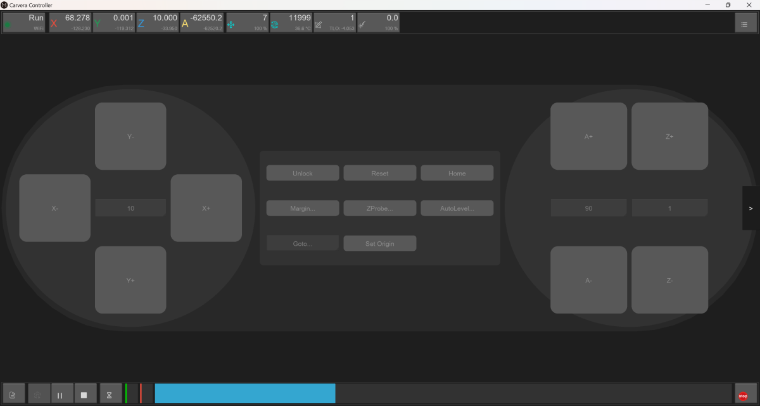
Task: Click the Set Origin button
Action: [379, 244]
